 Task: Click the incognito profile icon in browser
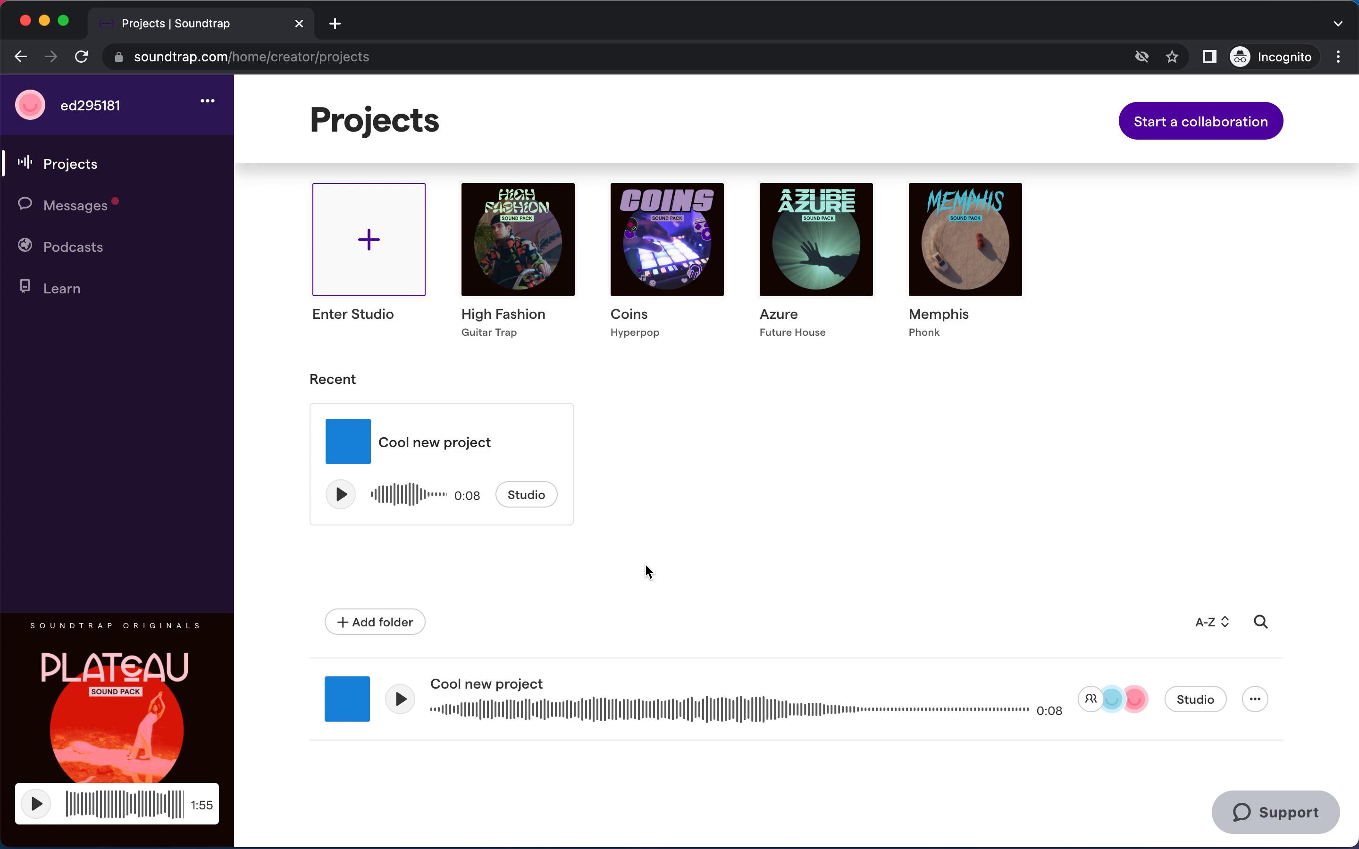[1241, 56]
